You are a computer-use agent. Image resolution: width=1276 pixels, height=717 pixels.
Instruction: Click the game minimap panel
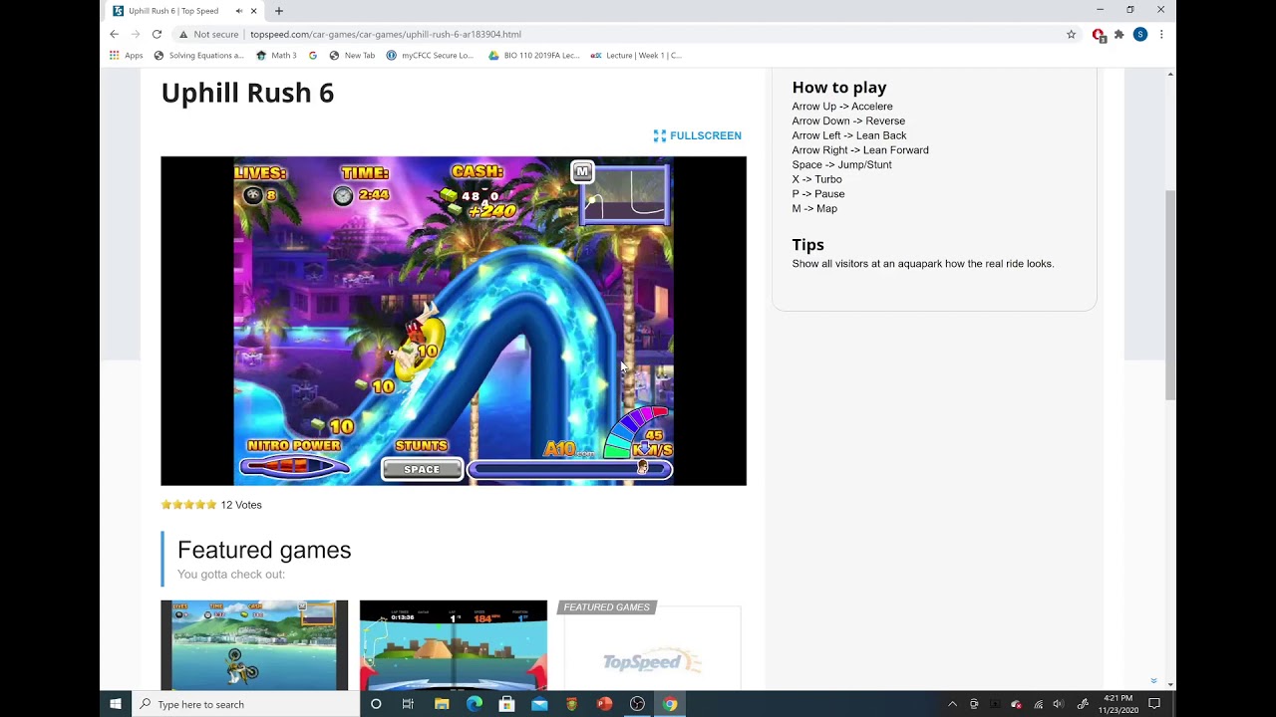coord(625,193)
